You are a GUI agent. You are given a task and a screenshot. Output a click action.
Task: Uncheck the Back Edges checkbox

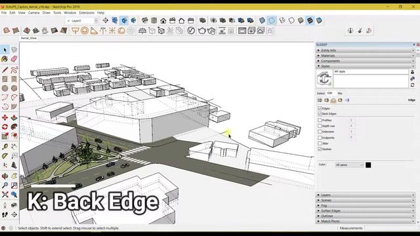click(x=320, y=113)
